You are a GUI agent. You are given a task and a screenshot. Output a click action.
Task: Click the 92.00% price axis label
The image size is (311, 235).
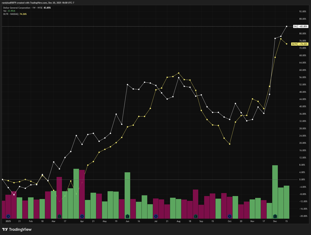[x=302, y=12]
